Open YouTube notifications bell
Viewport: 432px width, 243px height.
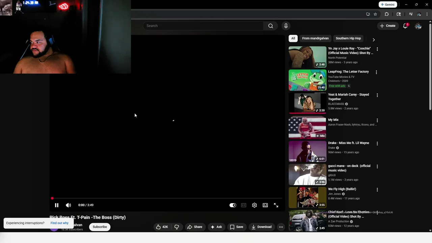(406, 26)
